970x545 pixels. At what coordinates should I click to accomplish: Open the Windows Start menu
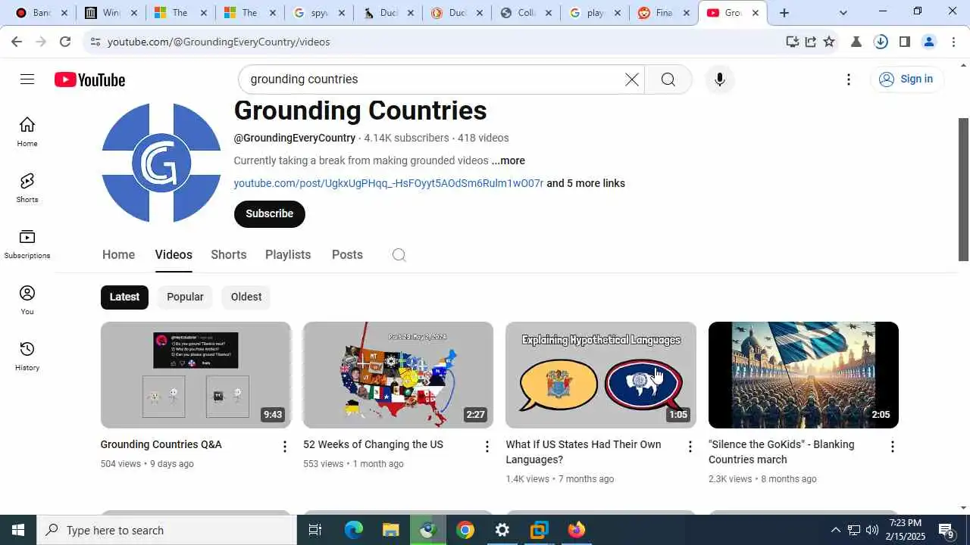18,530
